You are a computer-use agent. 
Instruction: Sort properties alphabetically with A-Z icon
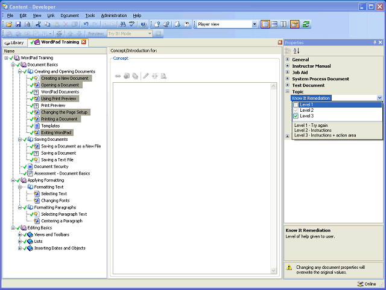click(297, 51)
